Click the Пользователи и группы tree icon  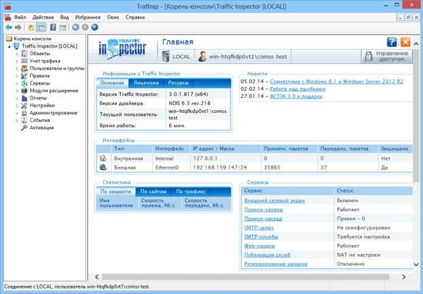(25, 68)
